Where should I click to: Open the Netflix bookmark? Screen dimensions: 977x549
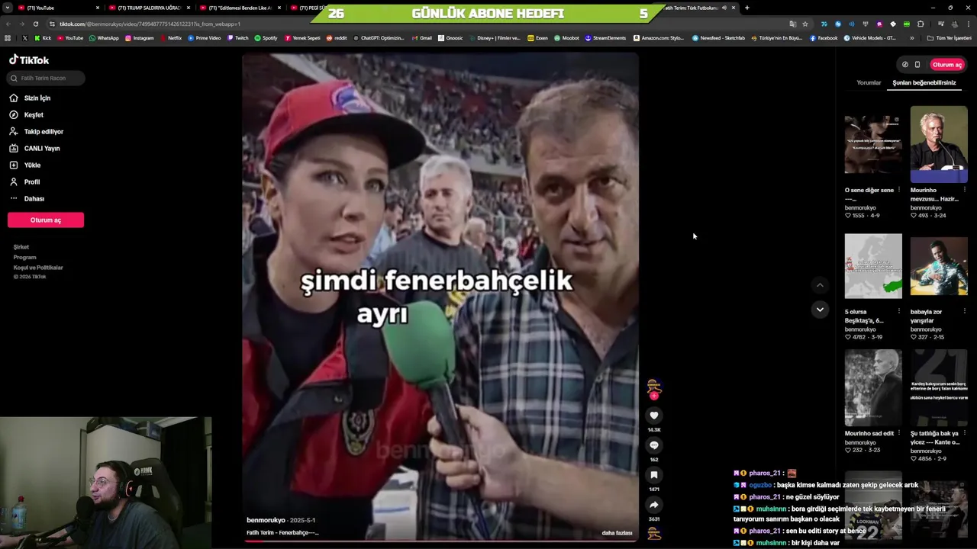pos(171,38)
